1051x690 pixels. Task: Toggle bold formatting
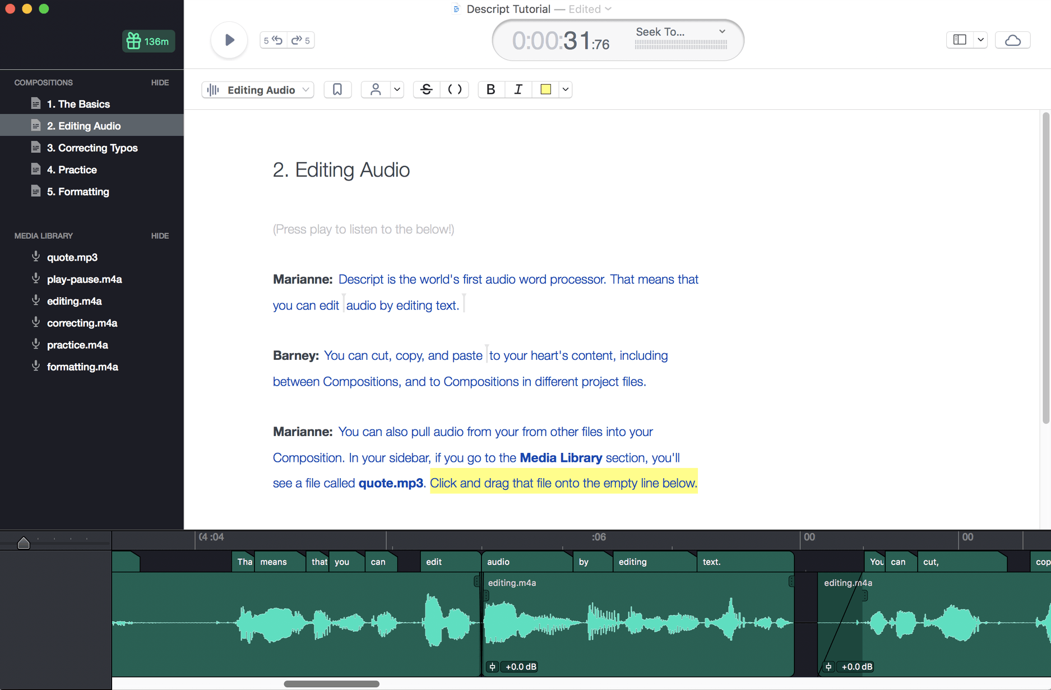(x=491, y=90)
